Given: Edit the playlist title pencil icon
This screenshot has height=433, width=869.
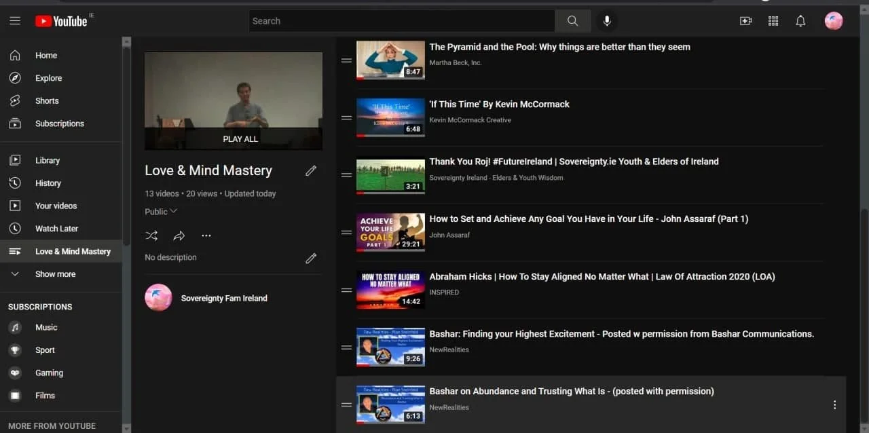Looking at the screenshot, I should (311, 171).
